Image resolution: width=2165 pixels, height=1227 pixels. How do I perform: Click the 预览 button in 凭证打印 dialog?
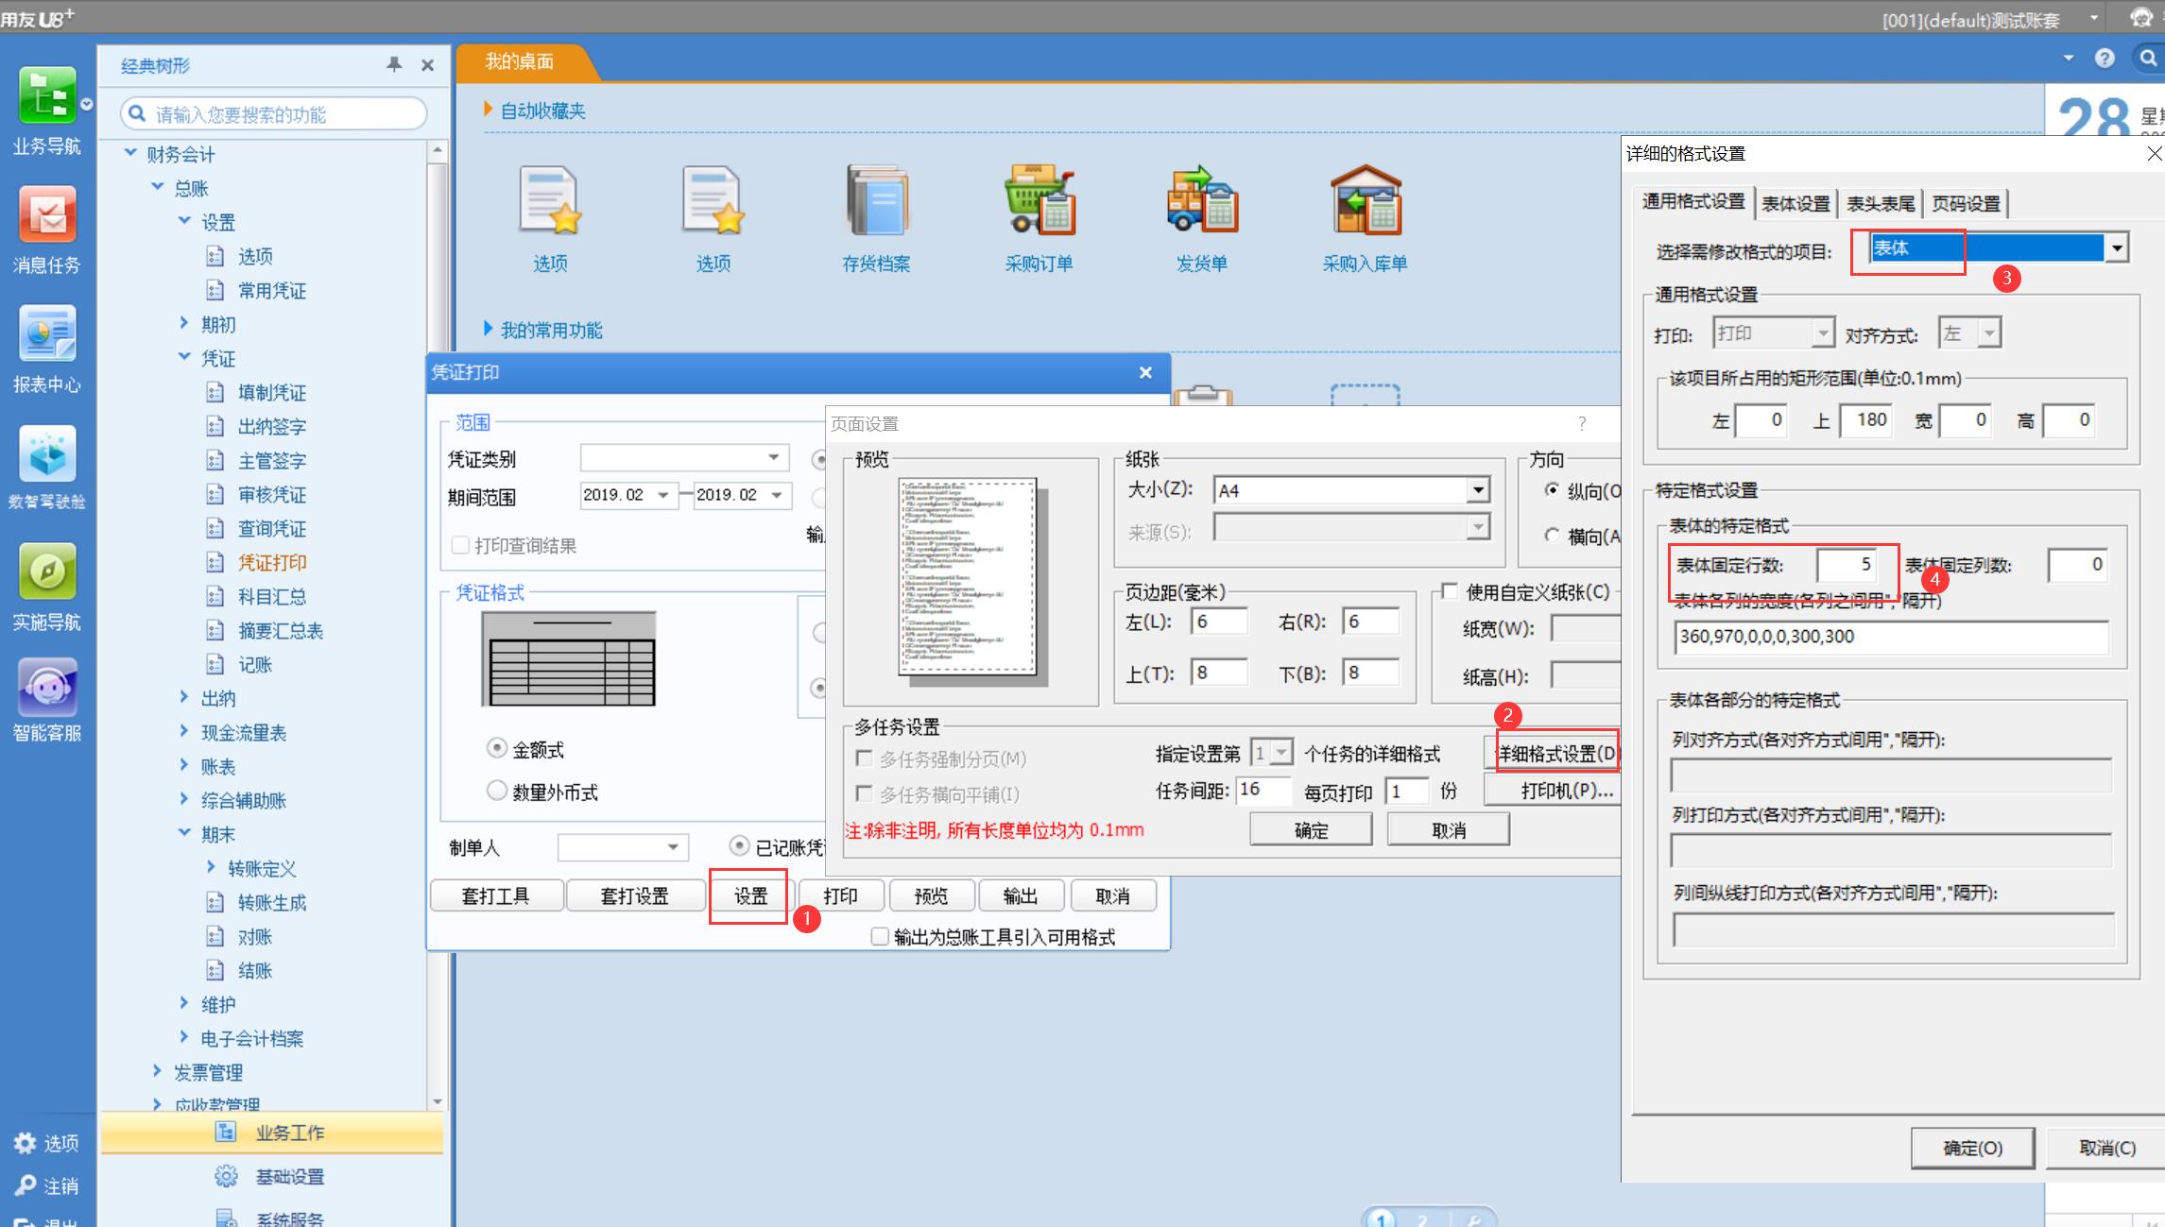[931, 895]
